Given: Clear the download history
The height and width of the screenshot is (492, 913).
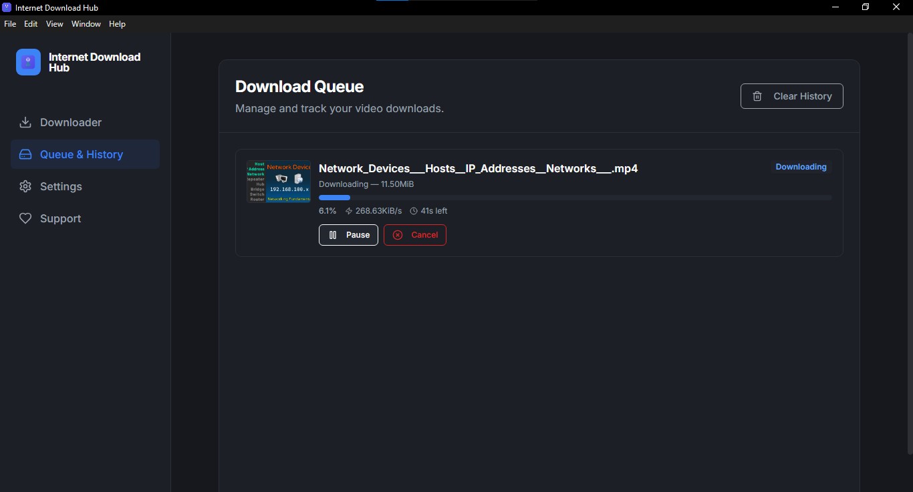Looking at the screenshot, I should coord(792,96).
